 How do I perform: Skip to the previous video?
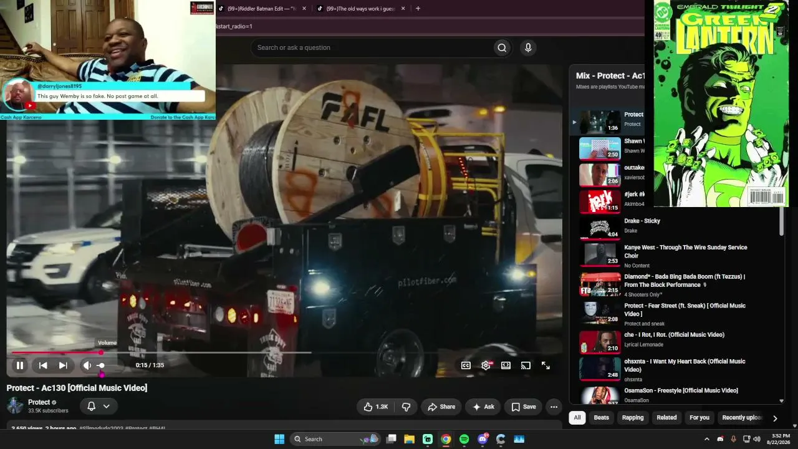[x=43, y=365]
